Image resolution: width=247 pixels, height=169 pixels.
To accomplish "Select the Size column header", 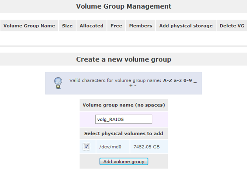I will (67, 26).
